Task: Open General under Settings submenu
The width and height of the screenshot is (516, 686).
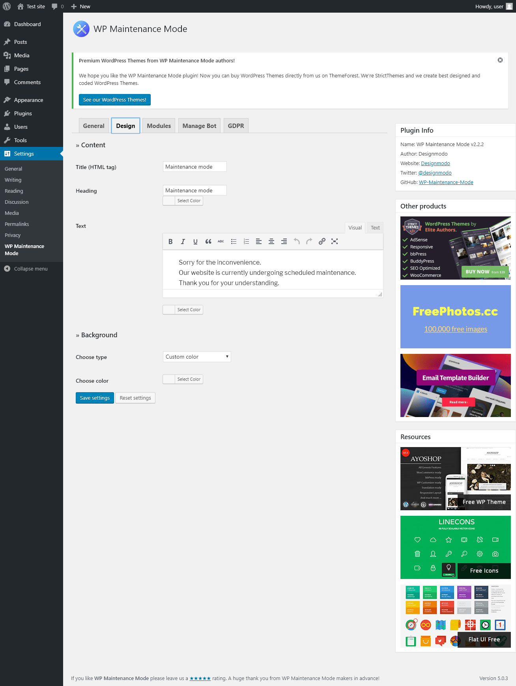Action: [13, 169]
